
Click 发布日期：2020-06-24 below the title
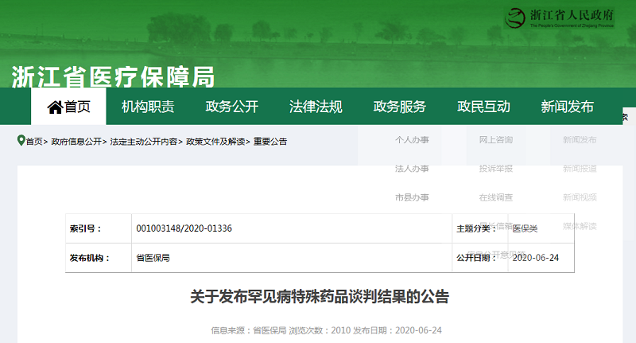pos(397,330)
